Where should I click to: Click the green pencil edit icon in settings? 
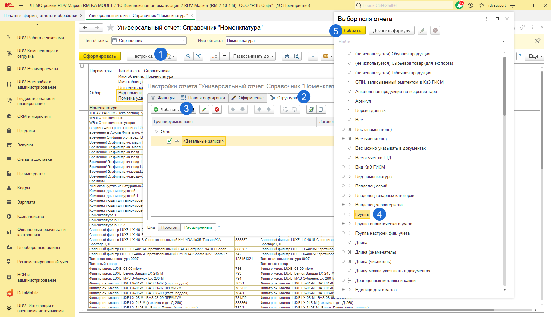pos(204,109)
